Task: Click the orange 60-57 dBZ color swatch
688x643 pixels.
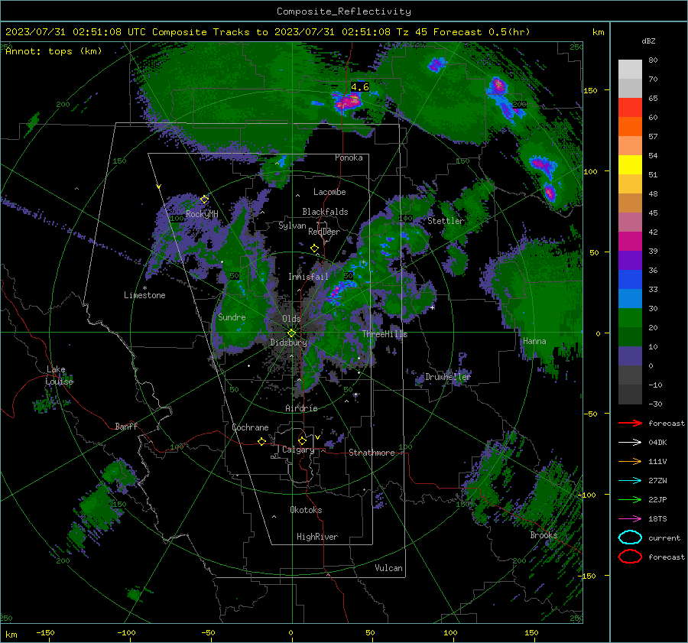Action: [630, 127]
